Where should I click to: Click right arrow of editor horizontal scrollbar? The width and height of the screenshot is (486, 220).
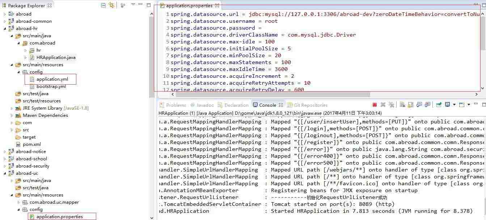(476, 94)
